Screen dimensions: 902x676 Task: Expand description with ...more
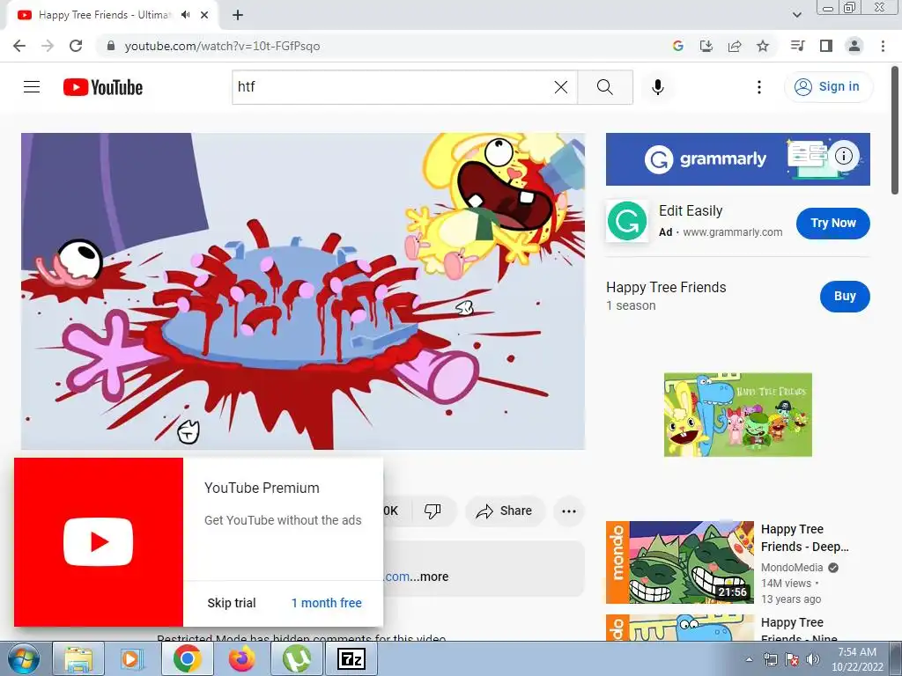click(x=430, y=577)
